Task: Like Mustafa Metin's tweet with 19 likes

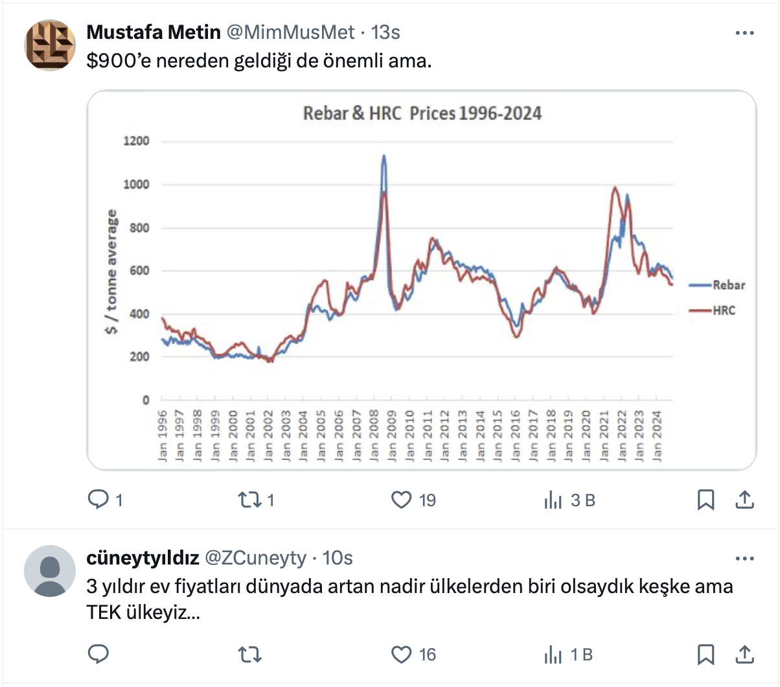Action: click(402, 500)
